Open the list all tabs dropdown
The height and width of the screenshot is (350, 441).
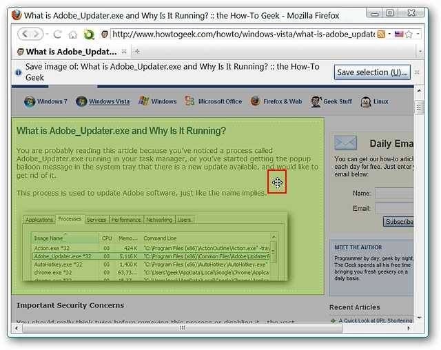pyautogui.click(x=420, y=52)
